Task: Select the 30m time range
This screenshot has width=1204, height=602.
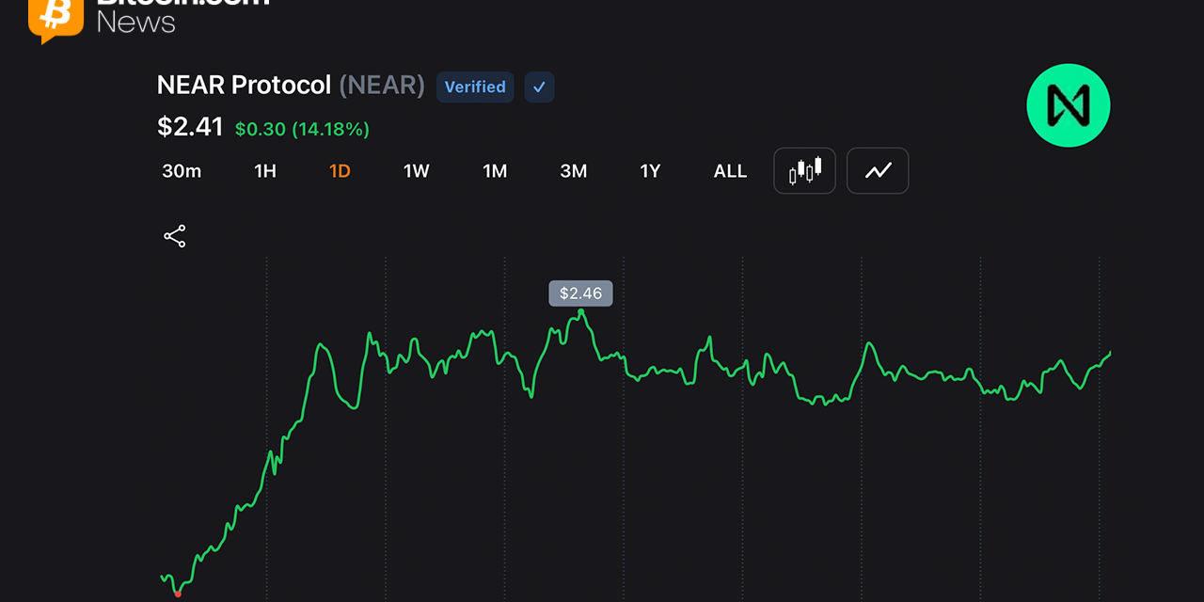Action: 182,171
